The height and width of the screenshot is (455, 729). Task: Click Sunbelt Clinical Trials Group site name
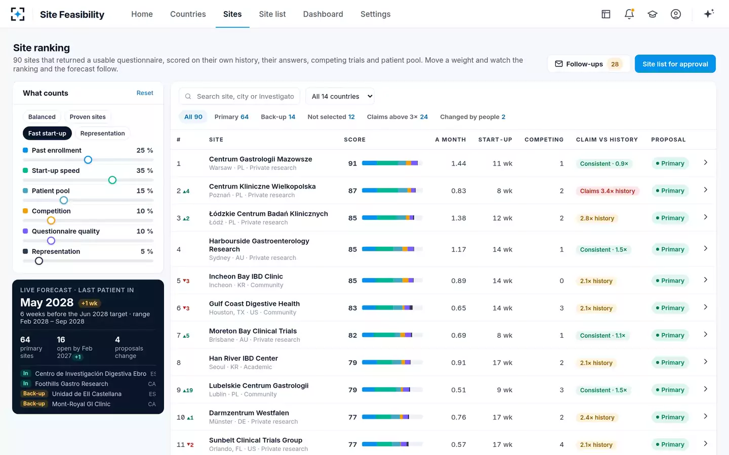[x=256, y=440]
